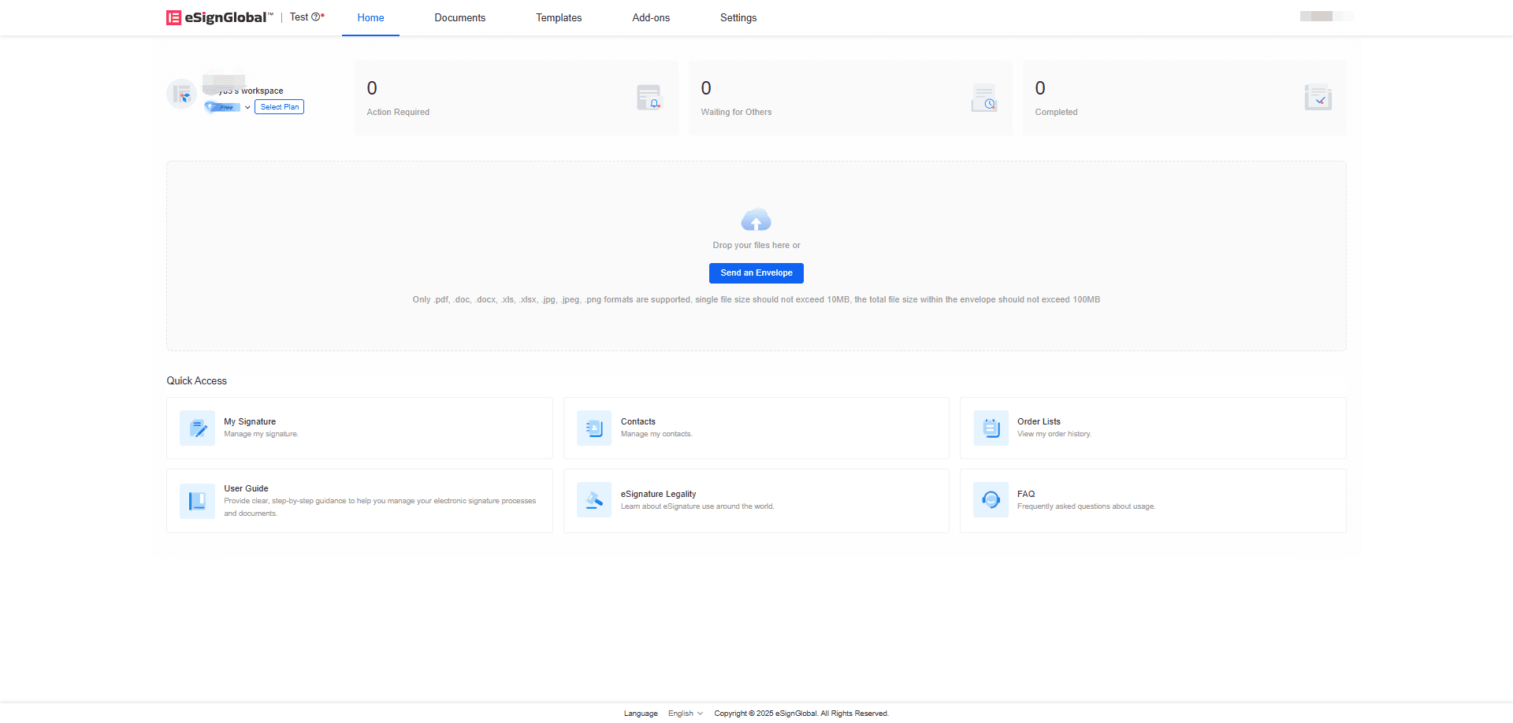Open the User Guide quick access card
This screenshot has width=1513, height=723.
359,501
